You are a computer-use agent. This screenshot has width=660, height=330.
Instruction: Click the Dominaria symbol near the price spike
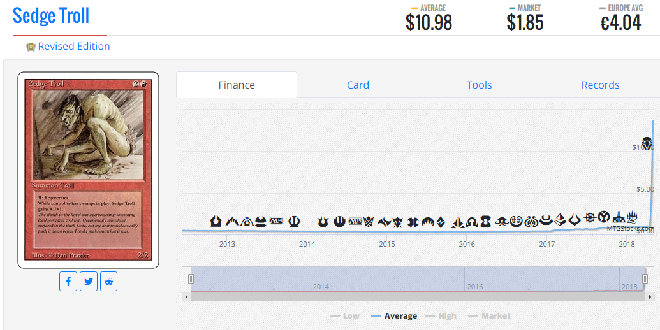coord(647,144)
